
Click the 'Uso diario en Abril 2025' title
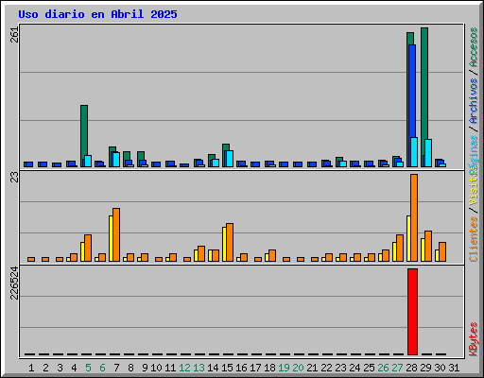[x=97, y=14]
